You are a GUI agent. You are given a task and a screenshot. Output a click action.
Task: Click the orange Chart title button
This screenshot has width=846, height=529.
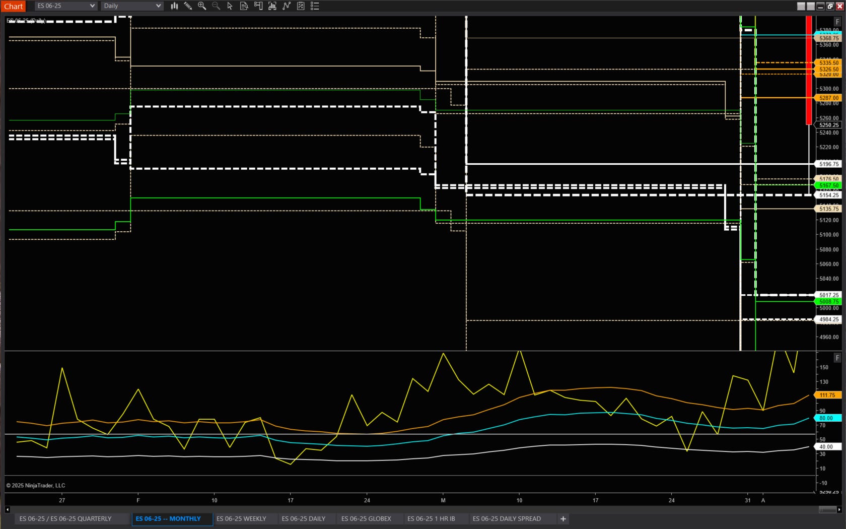click(x=14, y=6)
